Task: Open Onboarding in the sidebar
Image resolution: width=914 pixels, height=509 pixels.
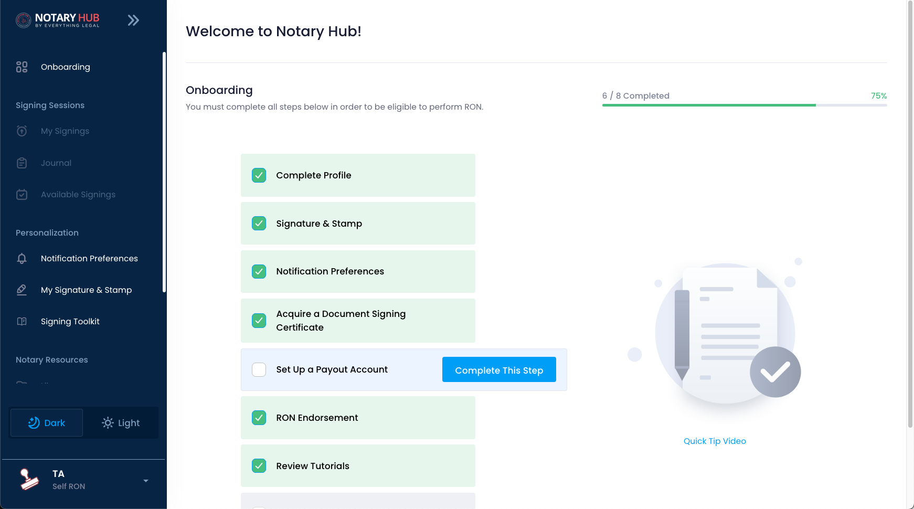Action: tap(66, 67)
